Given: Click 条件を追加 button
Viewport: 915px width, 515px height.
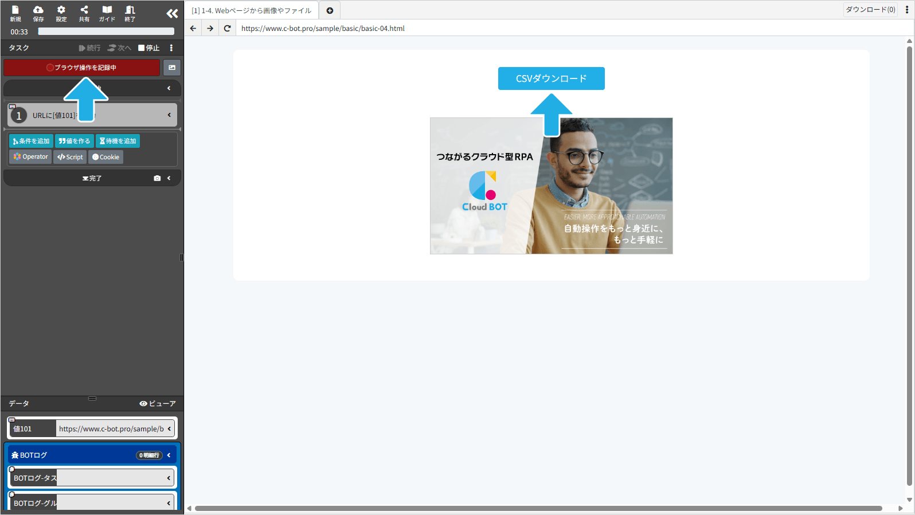Looking at the screenshot, I should click(x=31, y=141).
